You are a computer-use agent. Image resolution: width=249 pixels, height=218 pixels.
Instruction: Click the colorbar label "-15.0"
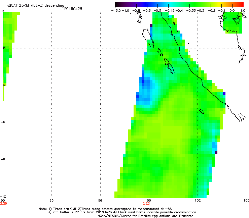pyautogui.click(x=116, y=11)
